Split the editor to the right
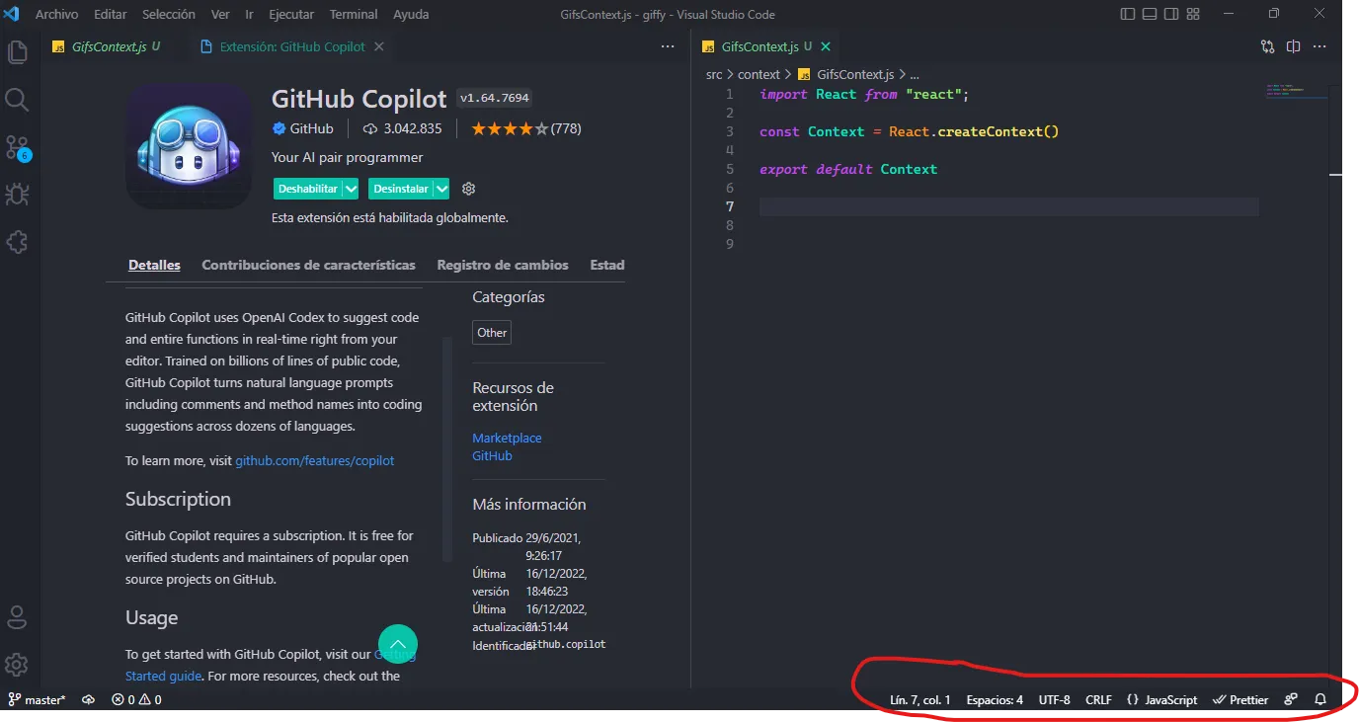1359x722 pixels. click(1294, 46)
